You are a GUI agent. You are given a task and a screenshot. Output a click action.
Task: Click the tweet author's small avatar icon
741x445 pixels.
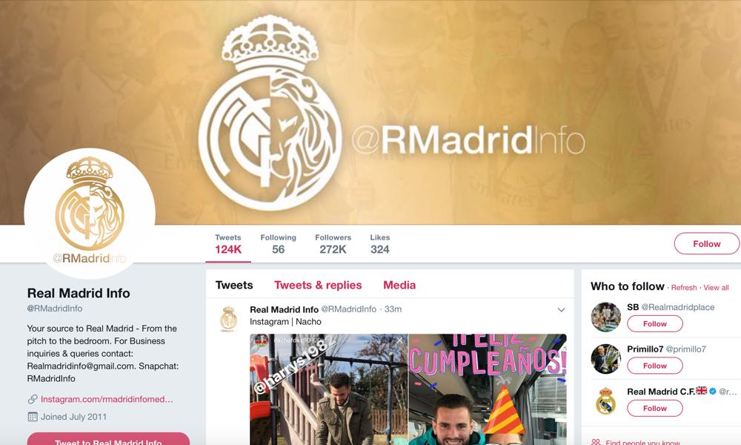pyautogui.click(x=228, y=319)
